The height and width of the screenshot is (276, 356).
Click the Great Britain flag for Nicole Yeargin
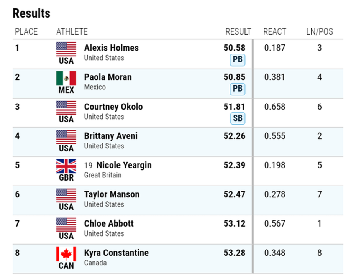coord(66,166)
